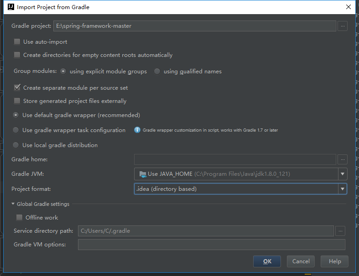Confirm the import with the OK button
The image size is (359, 276).
click(267, 261)
